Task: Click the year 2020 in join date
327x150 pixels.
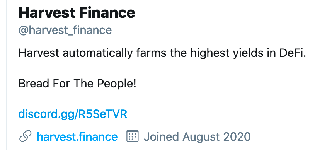Action: [x=237, y=137]
